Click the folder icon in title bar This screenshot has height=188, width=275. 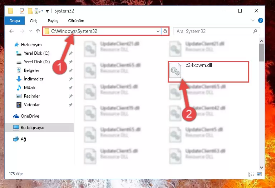10,11
